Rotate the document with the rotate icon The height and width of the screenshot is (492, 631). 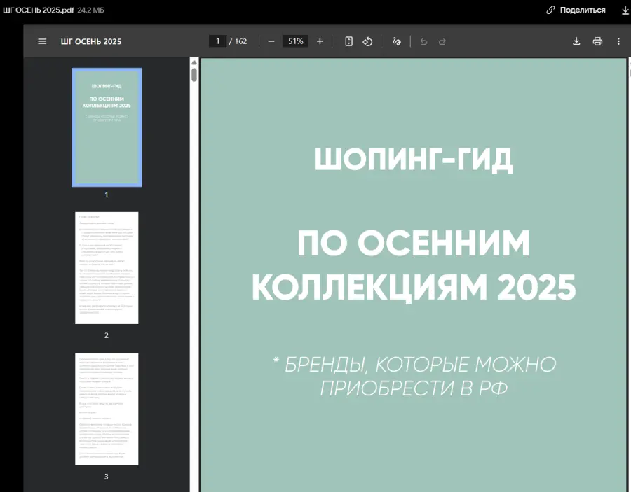(367, 41)
